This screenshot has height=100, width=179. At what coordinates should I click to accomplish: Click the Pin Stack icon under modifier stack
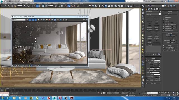click(147, 54)
